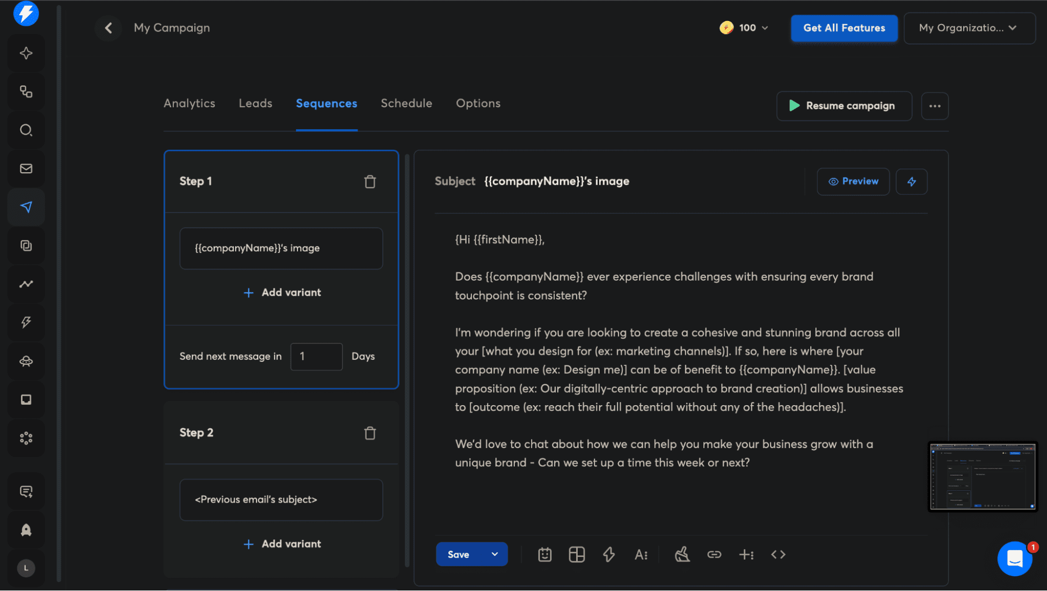Viewport: 1047px width, 591px height.
Task: Click the template layout icon in toolbar
Action: (x=577, y=554)
